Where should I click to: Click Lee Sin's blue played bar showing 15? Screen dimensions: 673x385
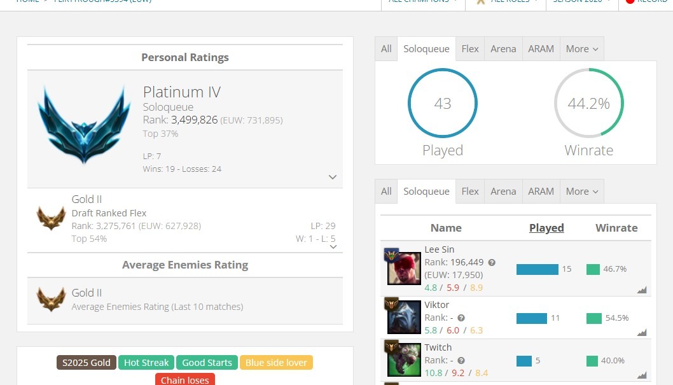pos(538,269)
